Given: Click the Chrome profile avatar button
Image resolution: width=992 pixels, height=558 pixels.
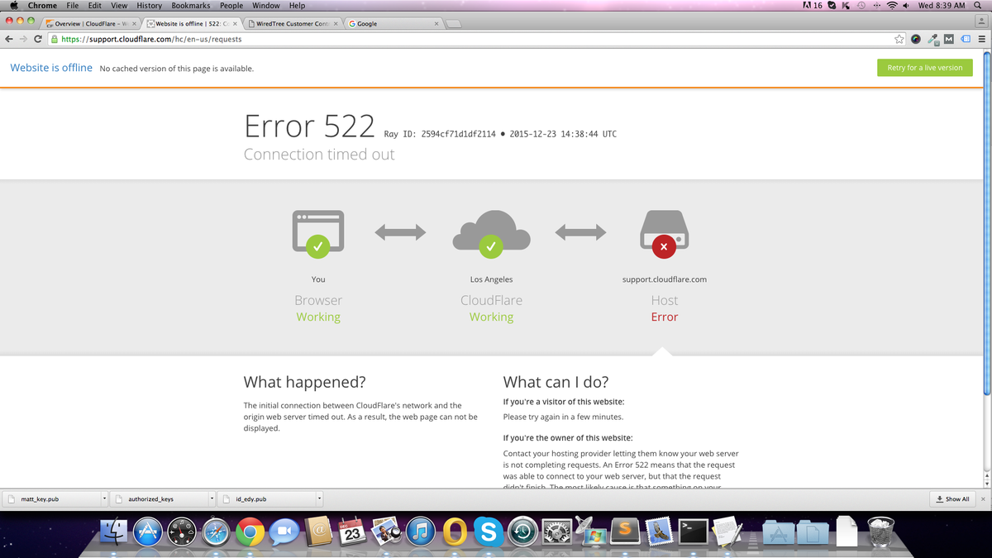Looking at the screenshot, I should tap(980, 20).
